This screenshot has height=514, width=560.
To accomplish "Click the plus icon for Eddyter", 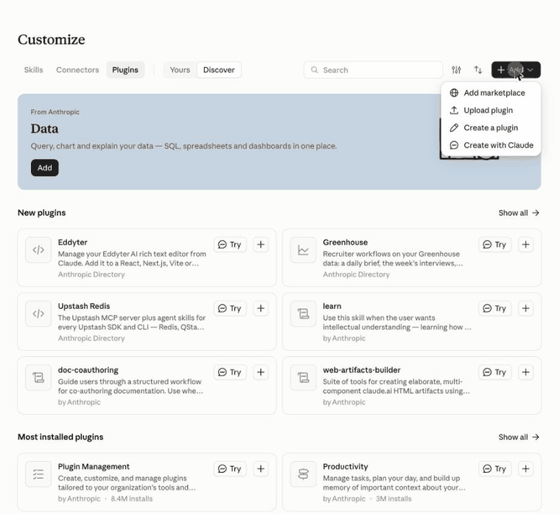I will coord(261,245).
